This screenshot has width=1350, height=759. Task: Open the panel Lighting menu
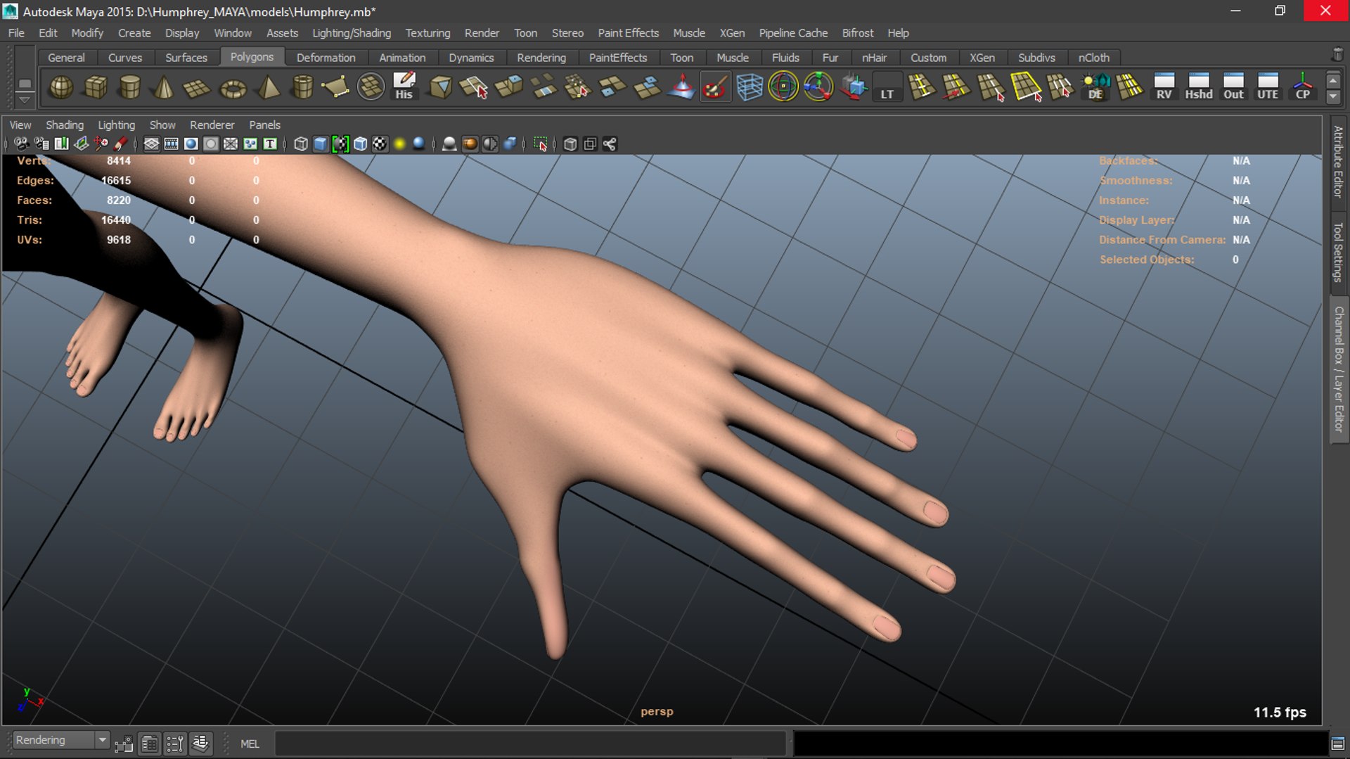click(116, 125)
